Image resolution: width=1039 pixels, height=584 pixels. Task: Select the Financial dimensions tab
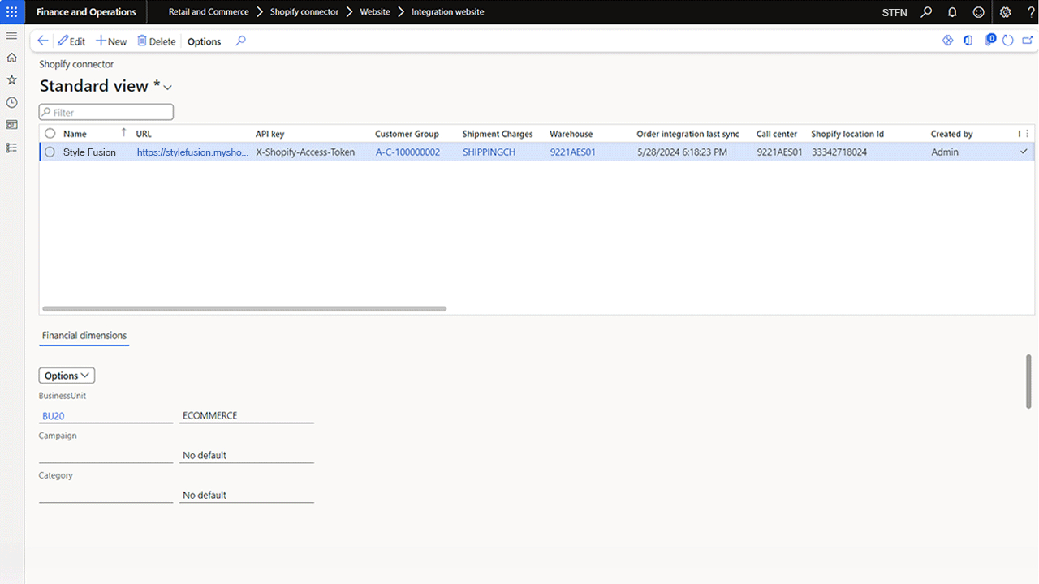click(x=84, y=336)
